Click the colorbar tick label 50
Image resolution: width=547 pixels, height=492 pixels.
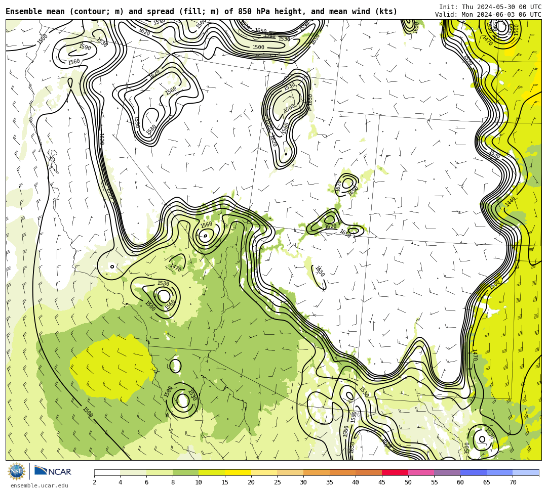(408, 482)
